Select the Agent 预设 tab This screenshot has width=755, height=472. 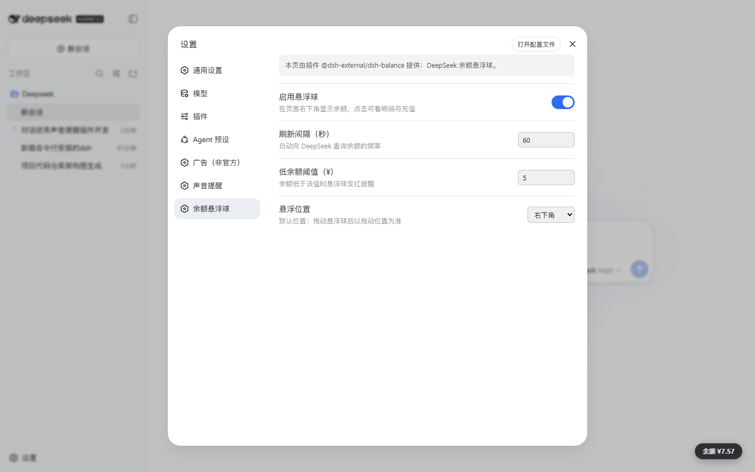pyautogui.click(x=217, y=140)
